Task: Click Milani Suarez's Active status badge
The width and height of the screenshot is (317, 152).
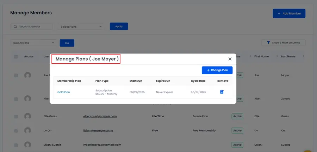Action: click(x=237, y=145)
